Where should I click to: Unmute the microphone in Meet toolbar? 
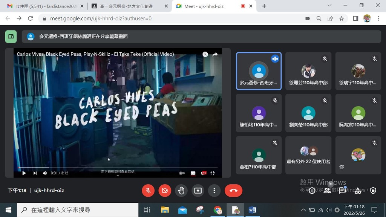coord(148,190)
